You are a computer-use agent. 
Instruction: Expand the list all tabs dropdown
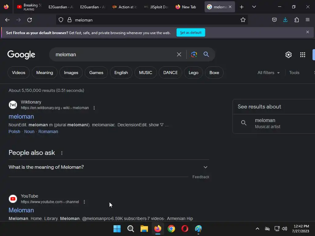coord(254,7)
